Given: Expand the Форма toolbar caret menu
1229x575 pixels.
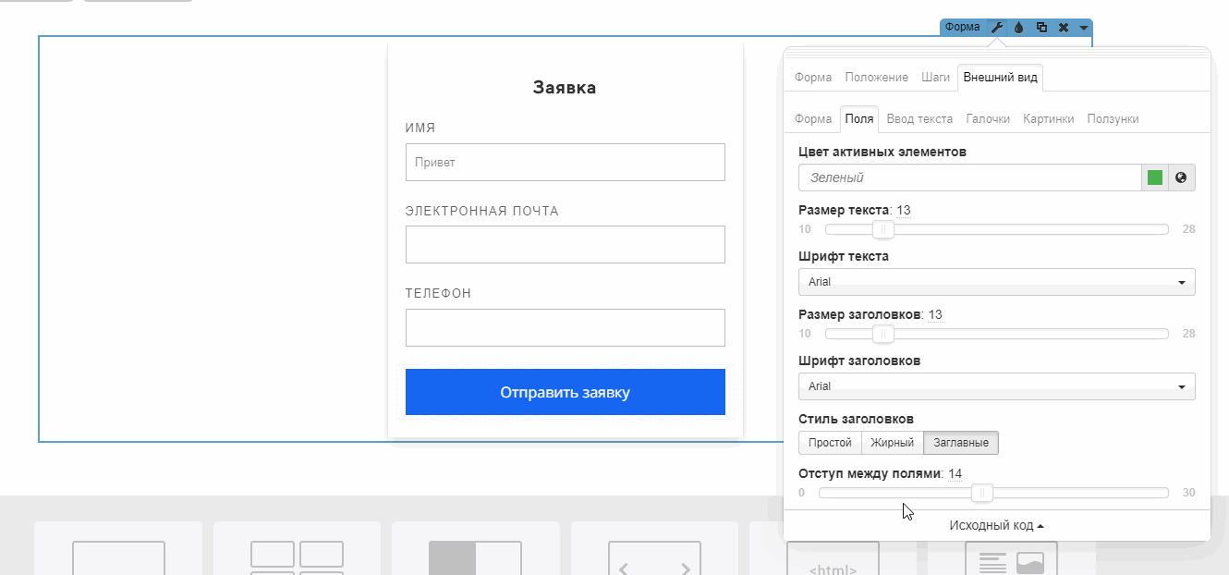Looking at the screenshot, I should pos(1083,28).
